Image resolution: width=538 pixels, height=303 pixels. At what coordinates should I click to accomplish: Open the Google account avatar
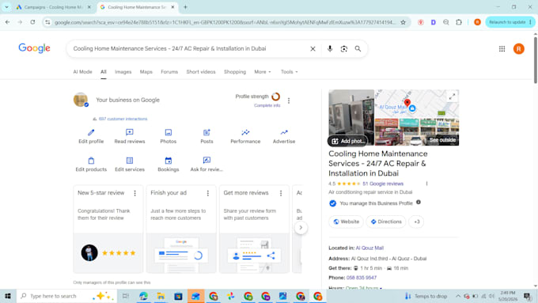(x=518, y=49)
